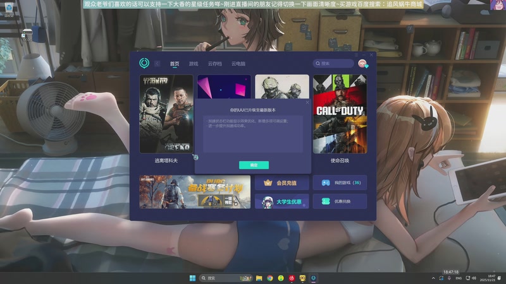Open the PUBG 备战寒冬计划 banner

coord(195,192)
